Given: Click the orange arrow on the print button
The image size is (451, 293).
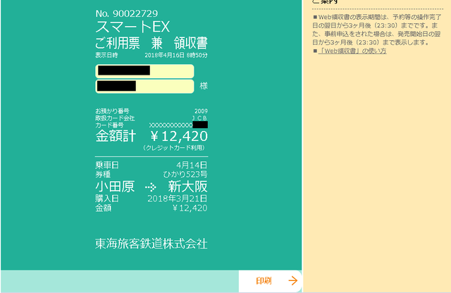Looking at the screenshot, I should (x=293, y=280).
